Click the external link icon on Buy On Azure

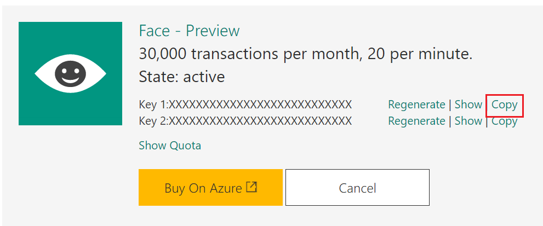[x=252, y=187]
